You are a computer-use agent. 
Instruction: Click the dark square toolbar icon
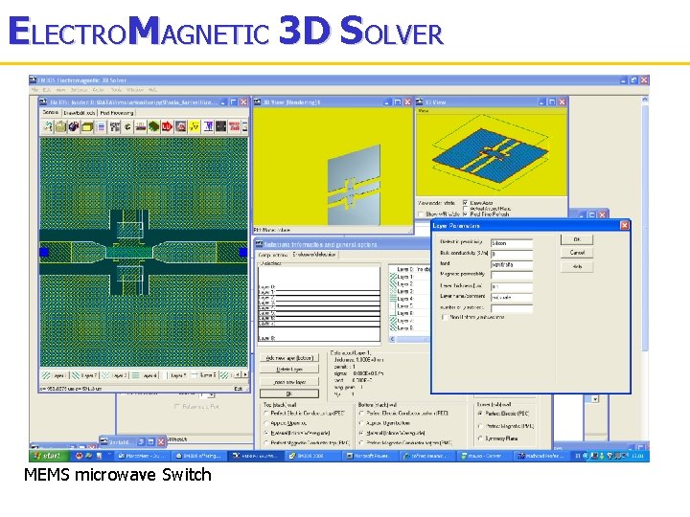[221, 127]
